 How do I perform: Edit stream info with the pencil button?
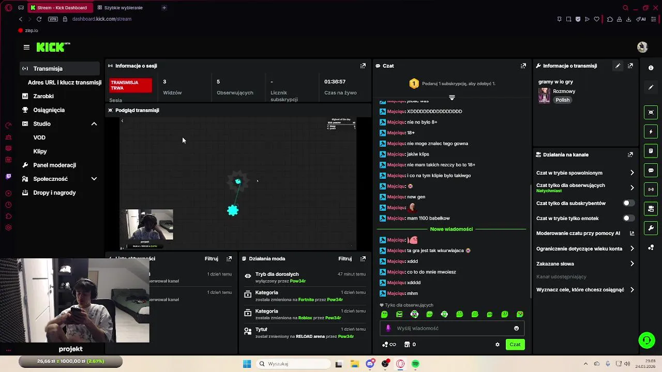[618, 66]
